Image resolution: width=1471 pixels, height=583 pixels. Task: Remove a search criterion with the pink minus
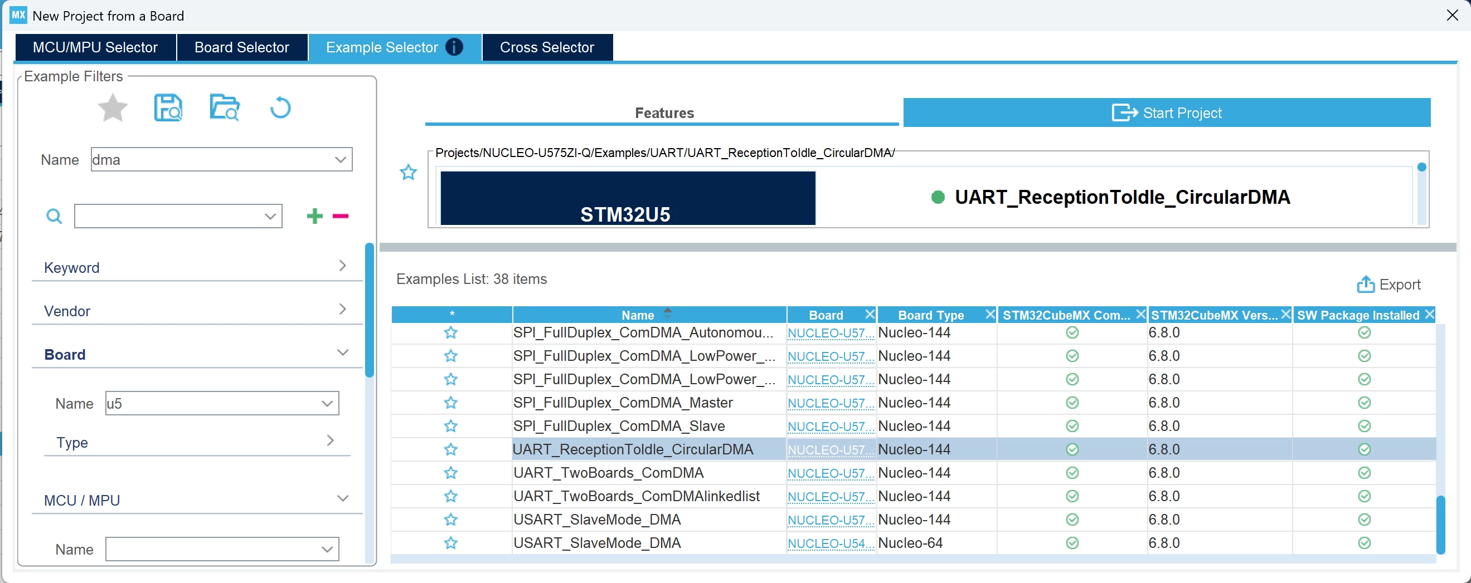341,215
